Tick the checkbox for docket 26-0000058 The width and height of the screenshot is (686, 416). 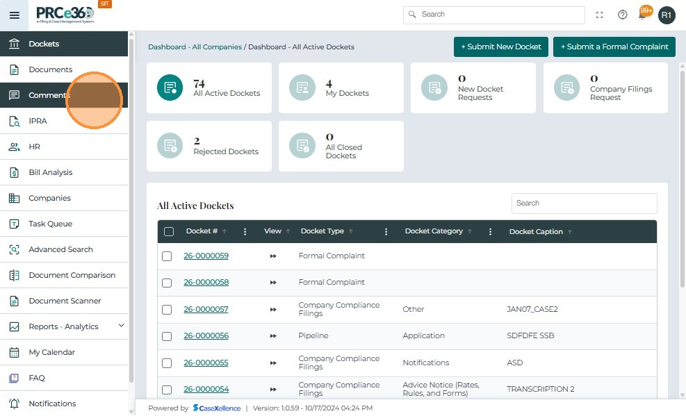tap(167, 283)
